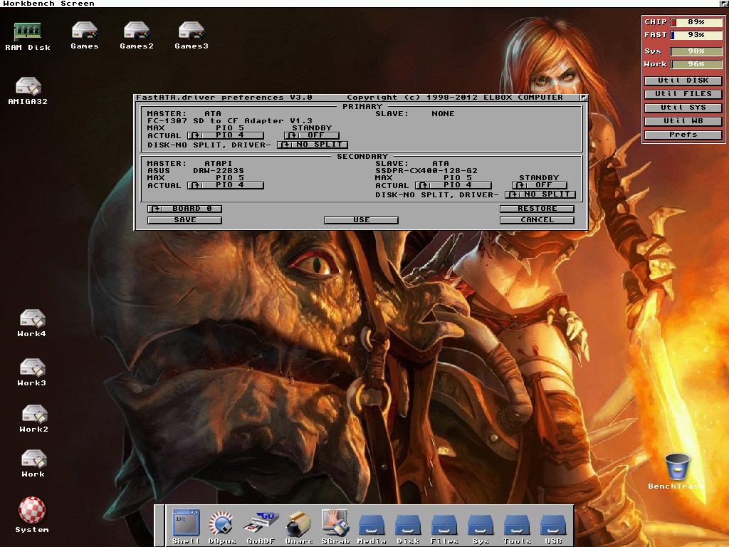Viewport: 729px width, 547px height.
Task: Cycle Secondary Slave STANDBY OFF setting
Action: point(540,185)
